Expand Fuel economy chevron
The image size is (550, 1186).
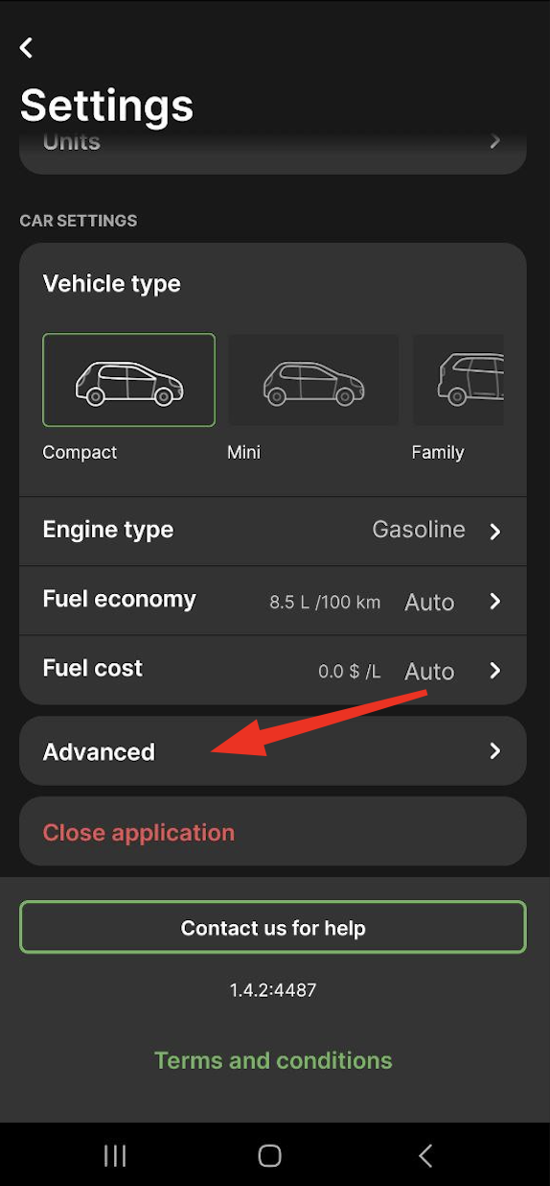(x=495, y=601)
